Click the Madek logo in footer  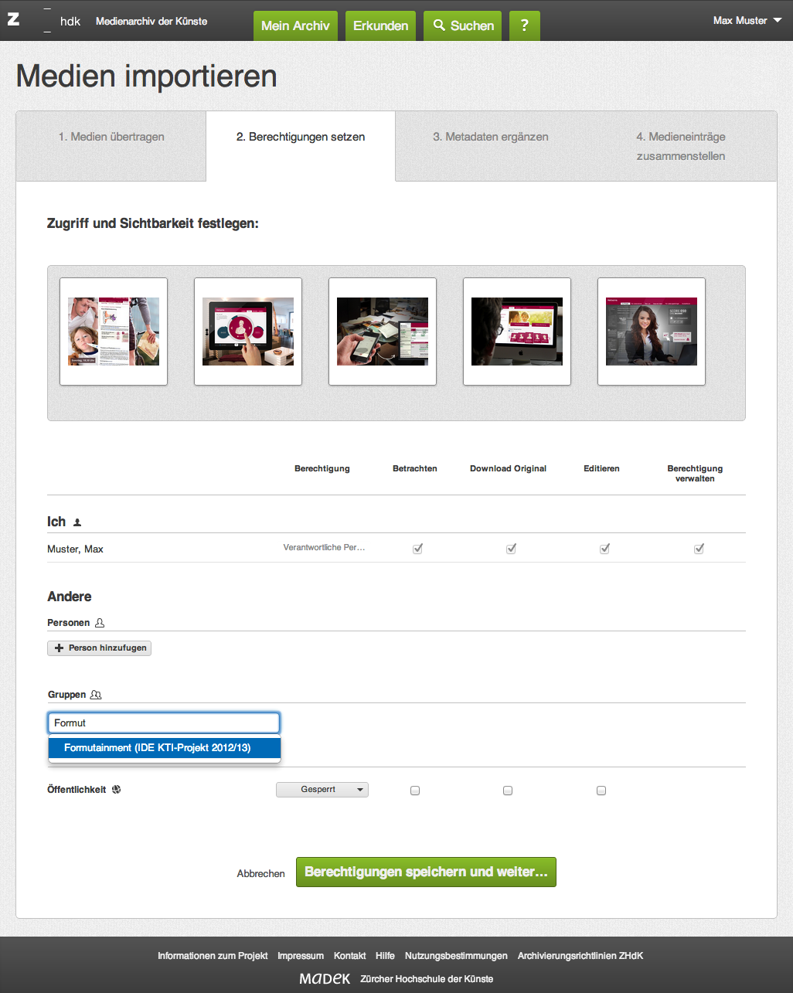pos(325,978)
